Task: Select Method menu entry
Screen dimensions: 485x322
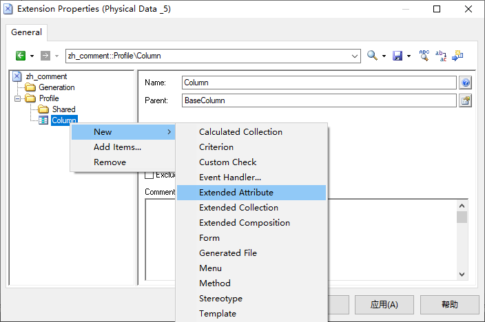Action: point(251,283)
